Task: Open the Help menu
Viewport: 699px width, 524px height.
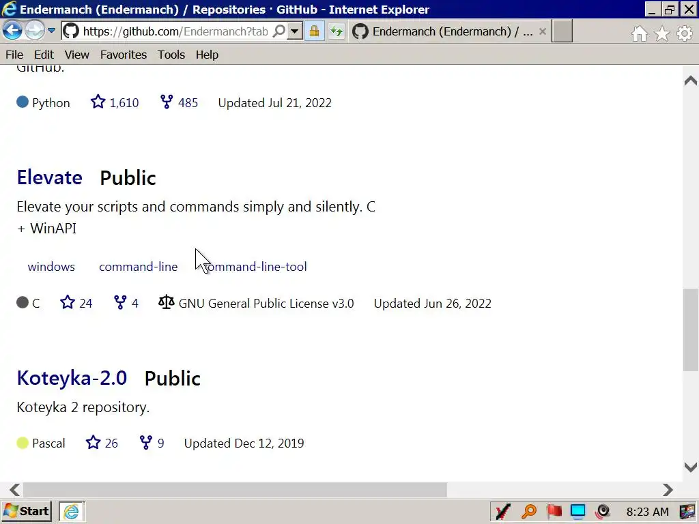Action: (x=207, y=55)
